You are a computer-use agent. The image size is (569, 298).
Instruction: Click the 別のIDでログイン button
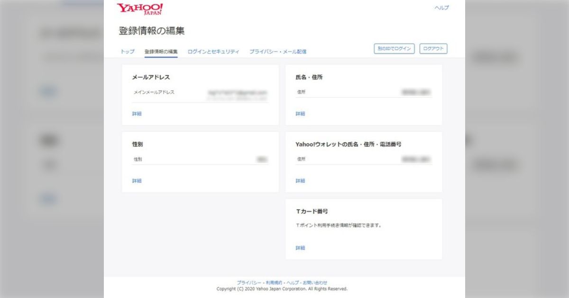click(x=393, y=48)
